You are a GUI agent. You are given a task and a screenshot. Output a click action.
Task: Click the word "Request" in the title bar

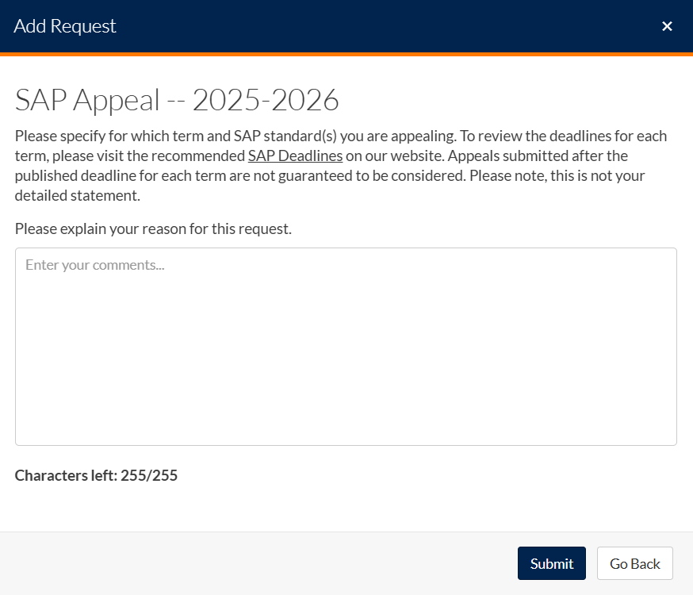point(83,26)
